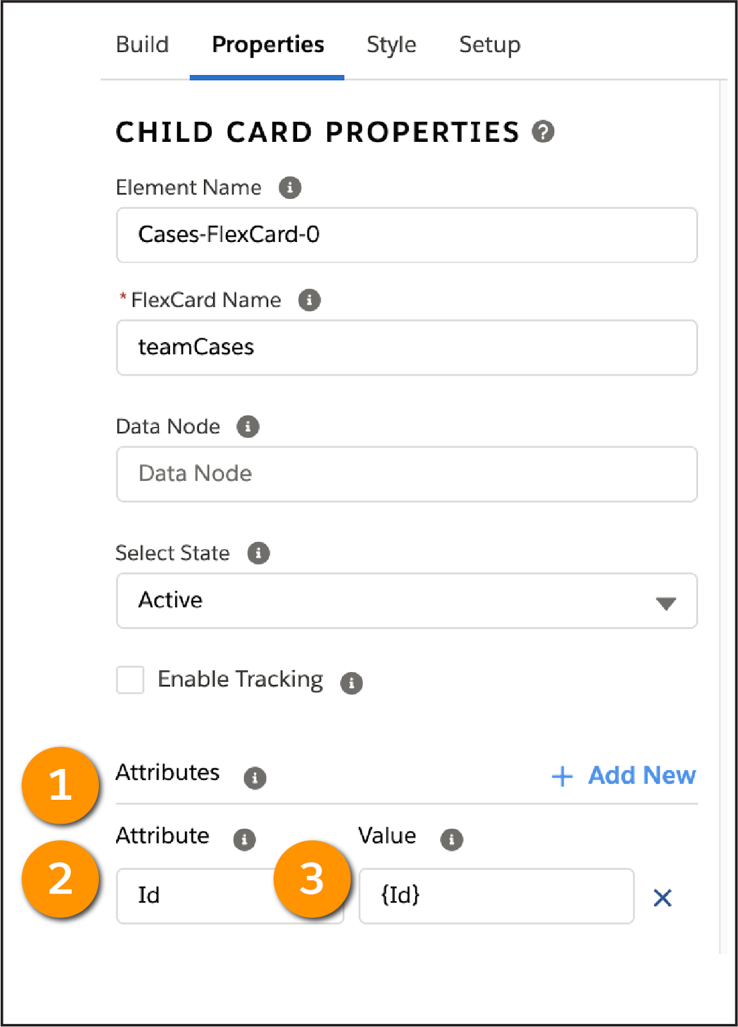738x1027 pixels.
Task: Click the {Id} Value input field
Action: pos(496,896)
